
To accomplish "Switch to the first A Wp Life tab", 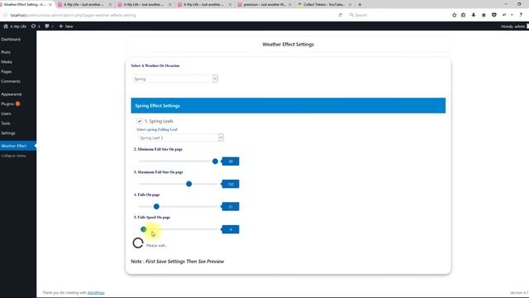I will pos(84,4).
